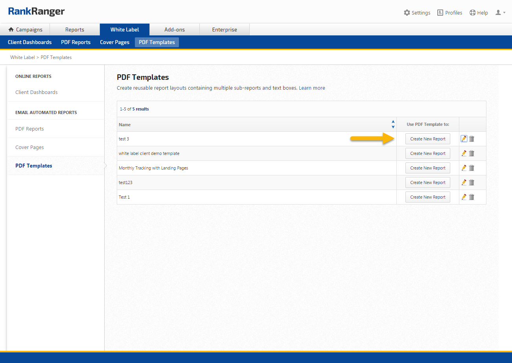
Task: Edit the test123 template with pencil icon
Action: click(x=464, y=182)
